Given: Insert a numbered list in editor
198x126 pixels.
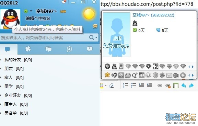Looking at the screenshot, I should tap(126, 85).
